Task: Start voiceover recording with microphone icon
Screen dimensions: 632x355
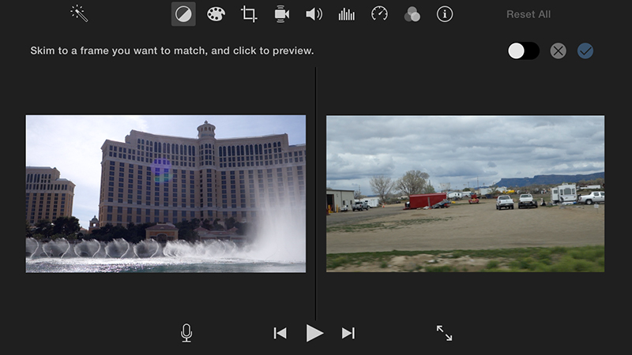Action: 186,333
